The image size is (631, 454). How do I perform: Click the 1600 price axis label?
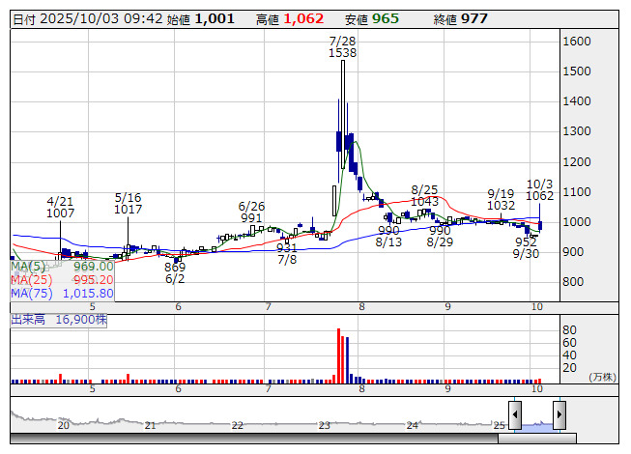tap(577, 42)
